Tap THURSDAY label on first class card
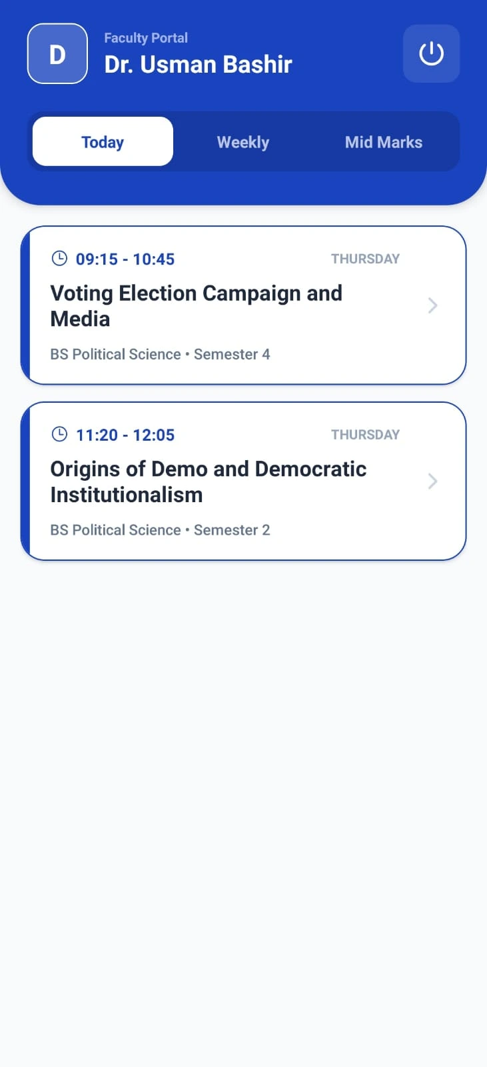The image size is (487, 1067). point(365,259)
